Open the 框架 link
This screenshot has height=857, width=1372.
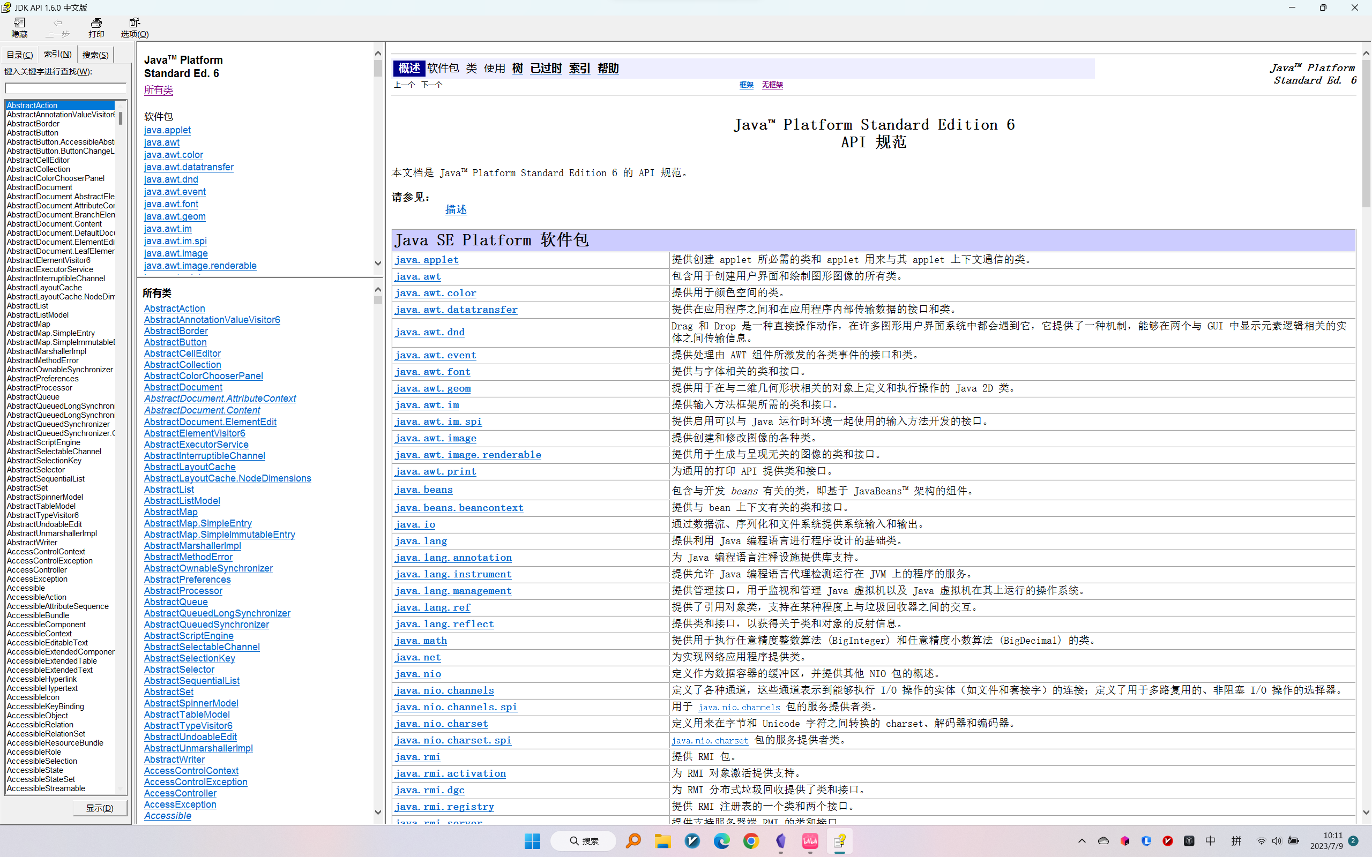click(x=746, y=85)
